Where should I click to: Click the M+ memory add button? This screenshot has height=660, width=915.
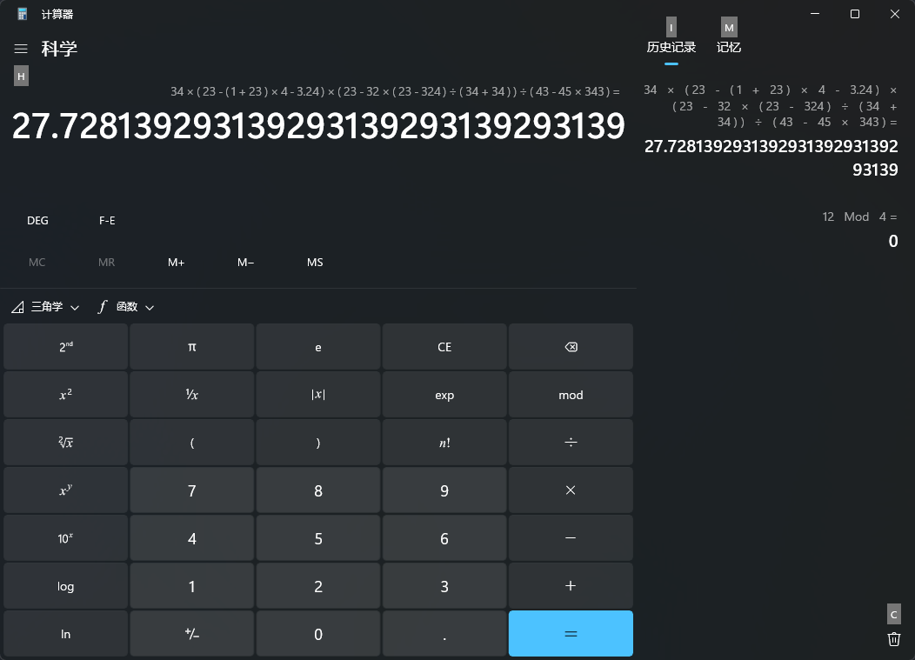click(x=177, y=263)
